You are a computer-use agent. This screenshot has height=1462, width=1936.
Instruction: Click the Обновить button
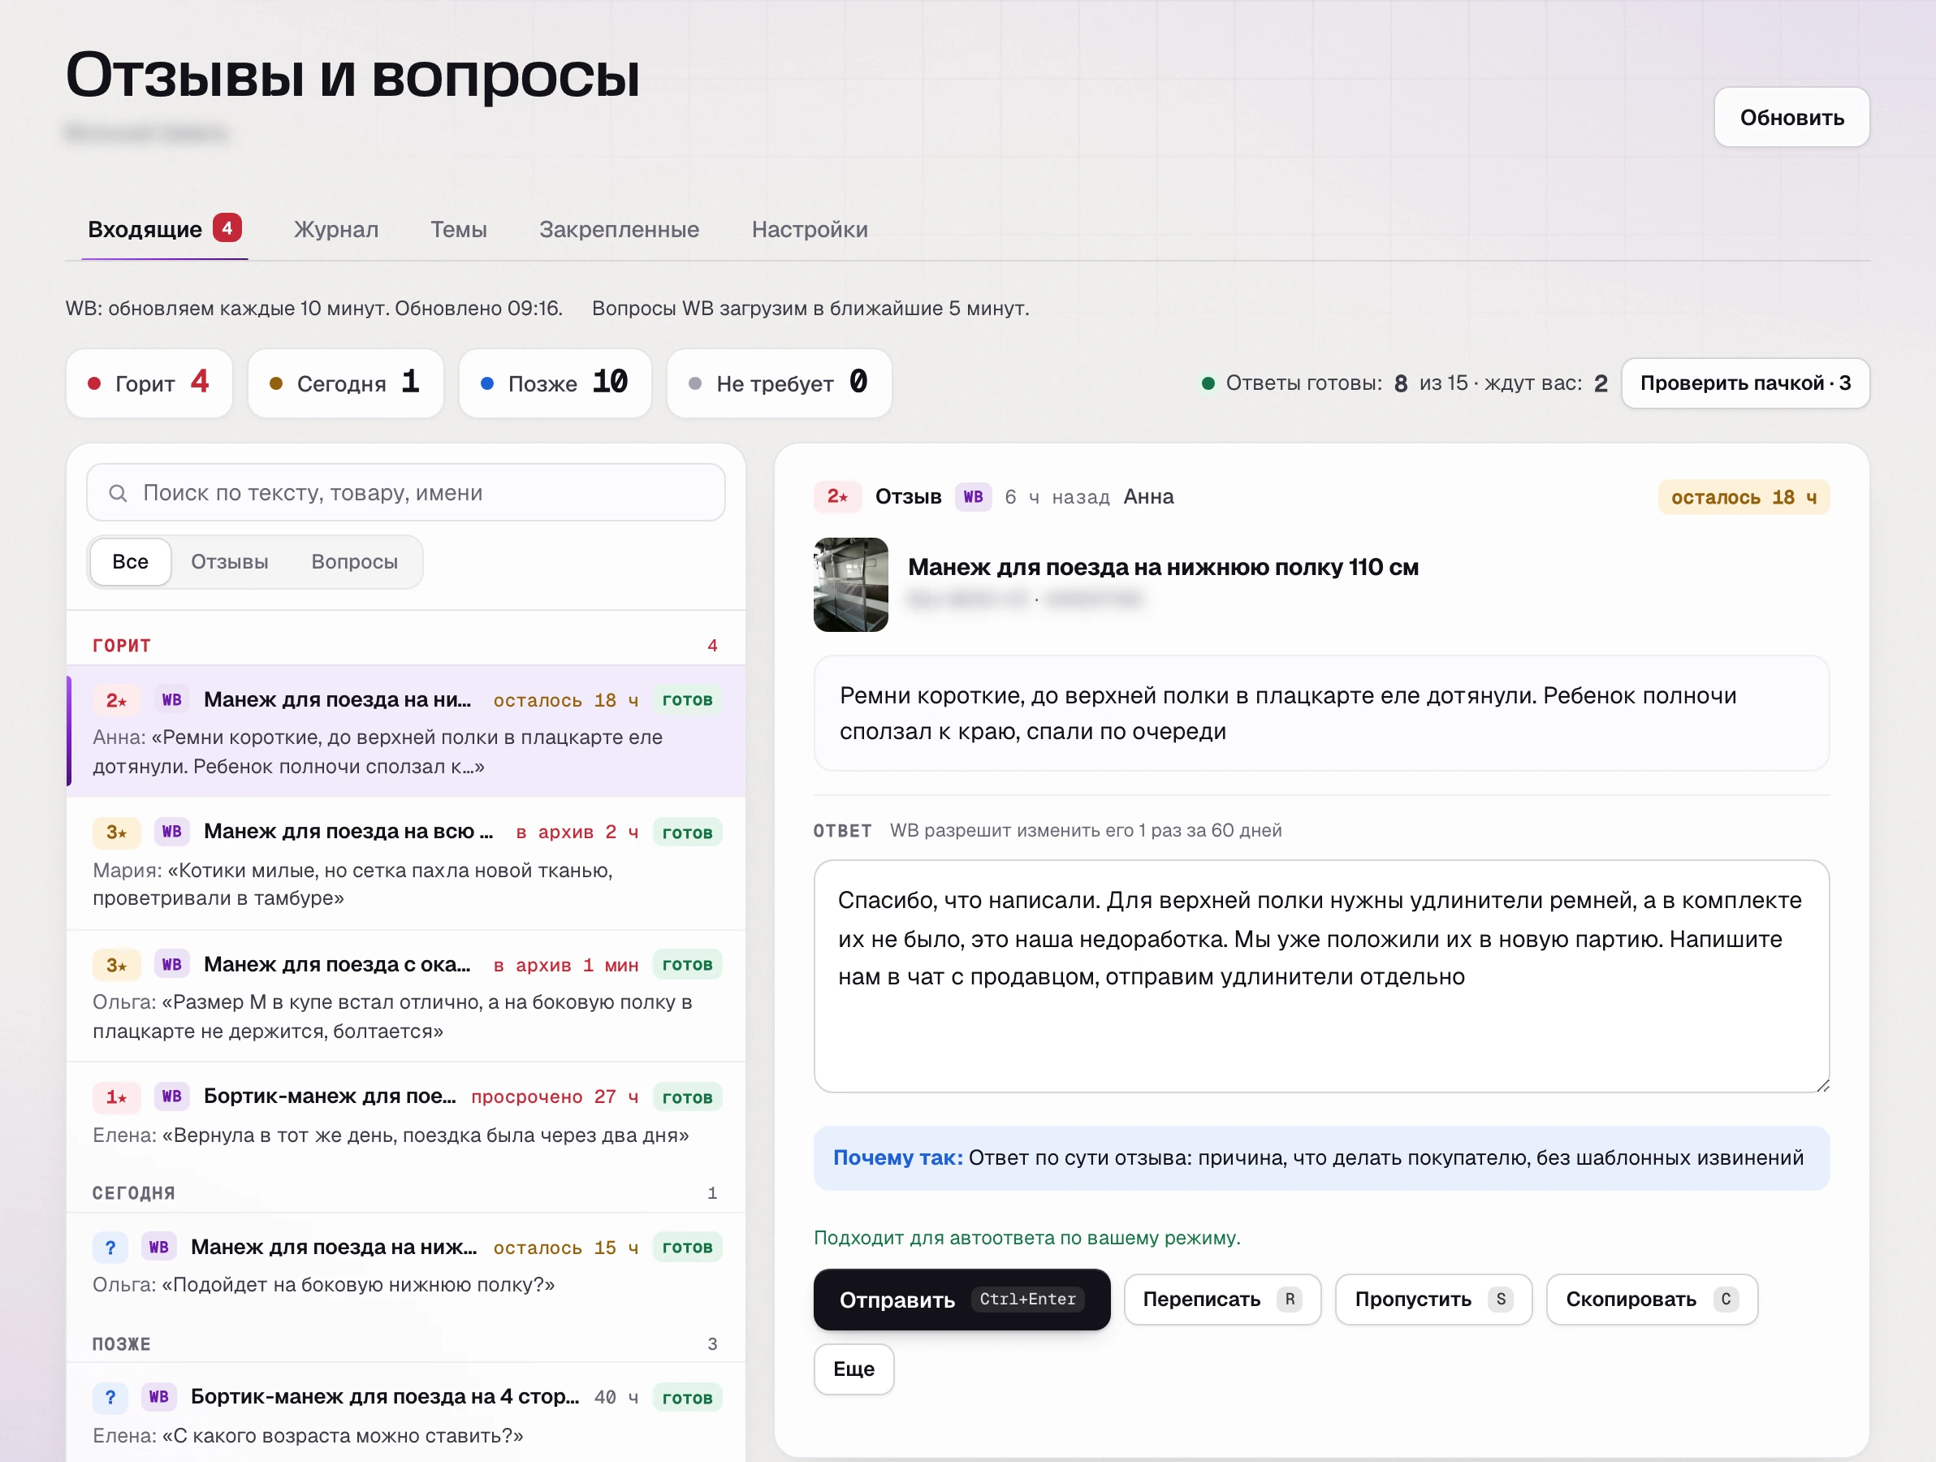[1791, 117]
